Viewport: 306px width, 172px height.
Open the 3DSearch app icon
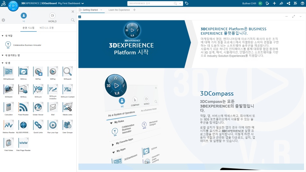[x=68, y=72]
